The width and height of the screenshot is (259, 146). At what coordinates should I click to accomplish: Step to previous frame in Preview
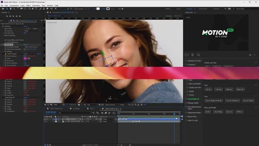(10, 16)
